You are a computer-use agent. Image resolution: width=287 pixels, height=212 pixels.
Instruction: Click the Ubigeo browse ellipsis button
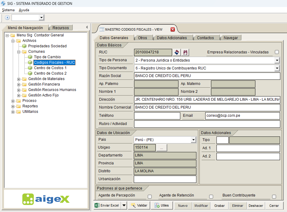pyautogui.click(x=161, y=147)
